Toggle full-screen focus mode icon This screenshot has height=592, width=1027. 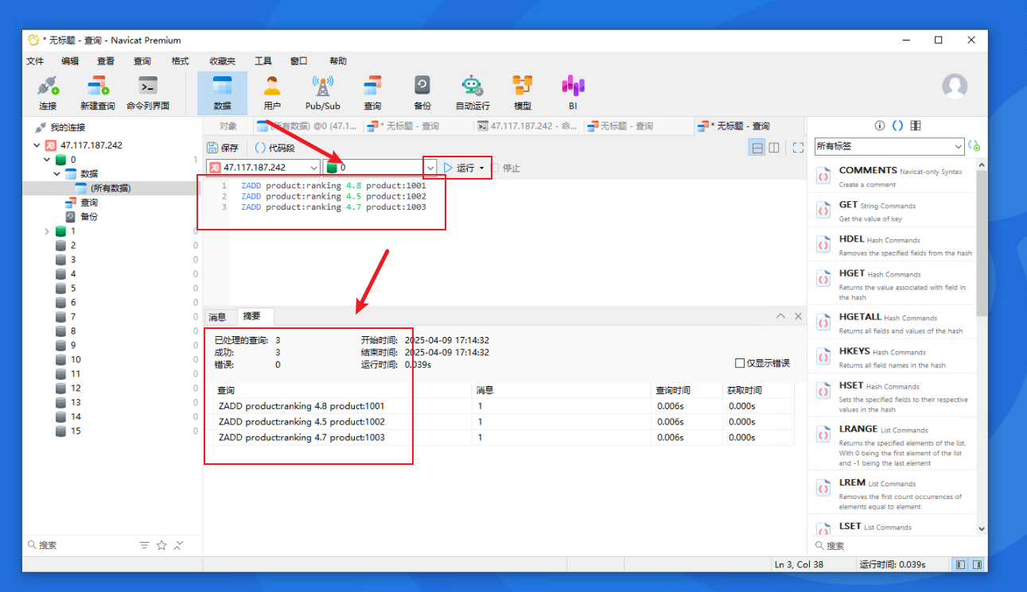tap(798, 147)
